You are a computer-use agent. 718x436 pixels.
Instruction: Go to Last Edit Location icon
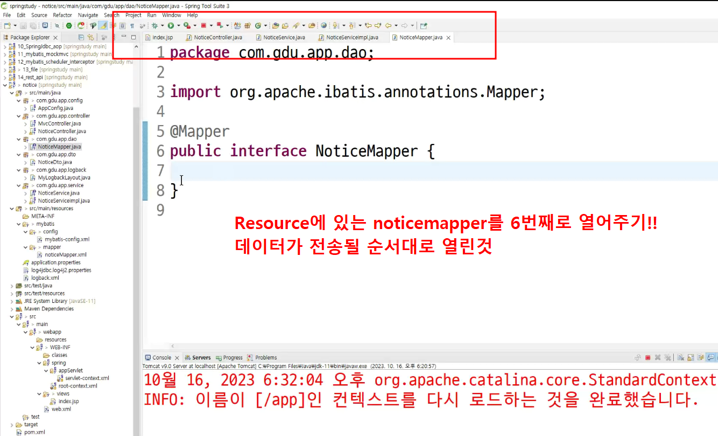point(368,25)
